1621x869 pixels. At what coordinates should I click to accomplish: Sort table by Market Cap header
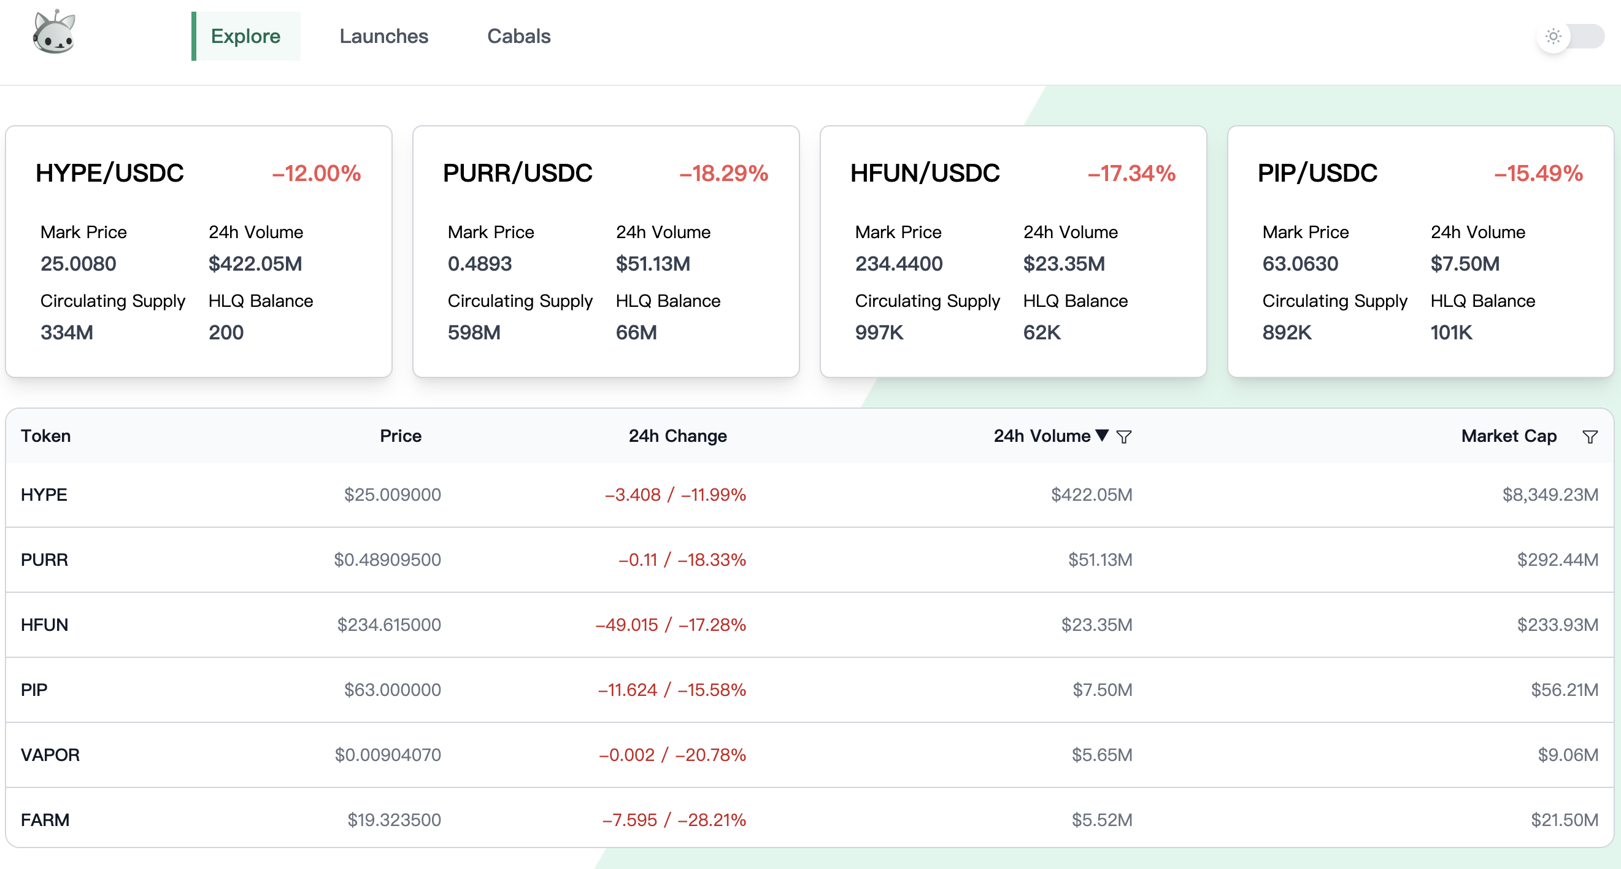tap(1507, 436)
